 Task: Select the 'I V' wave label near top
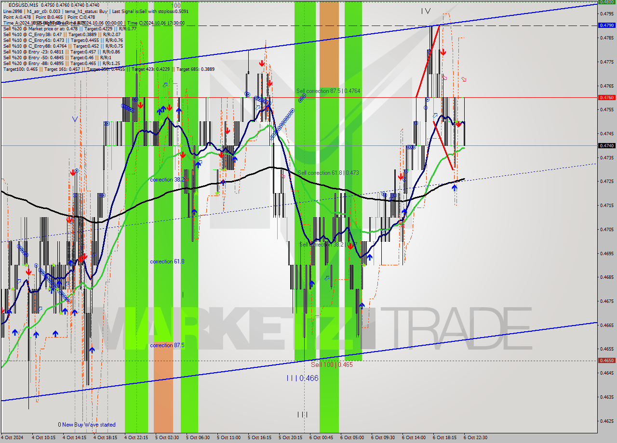pyautogui.click(x=426, y=11)
